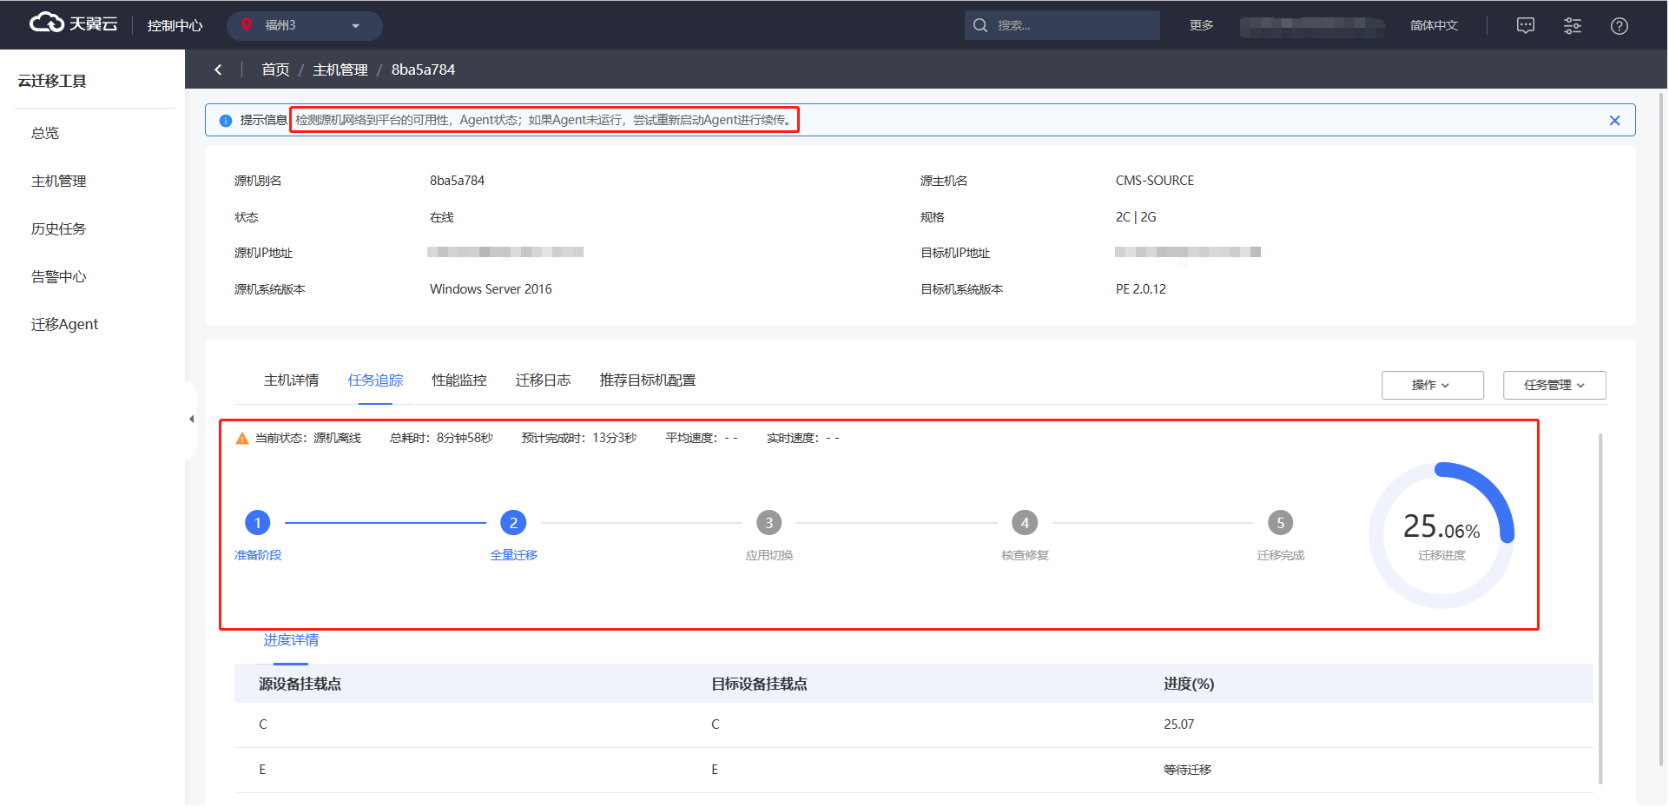Click the red location pin icon
The width and height of the screenshot is (1669, 807).
click(x=247, y=25)
